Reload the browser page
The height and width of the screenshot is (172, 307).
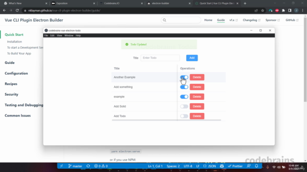(x=17, y=11)
